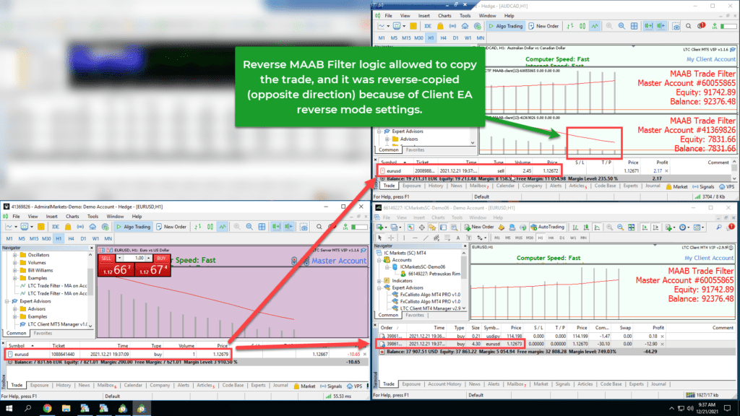Toggle line chart in AdmiralMarkets toolbar
This screenshot has height=416, width=740.
(223, 227)
